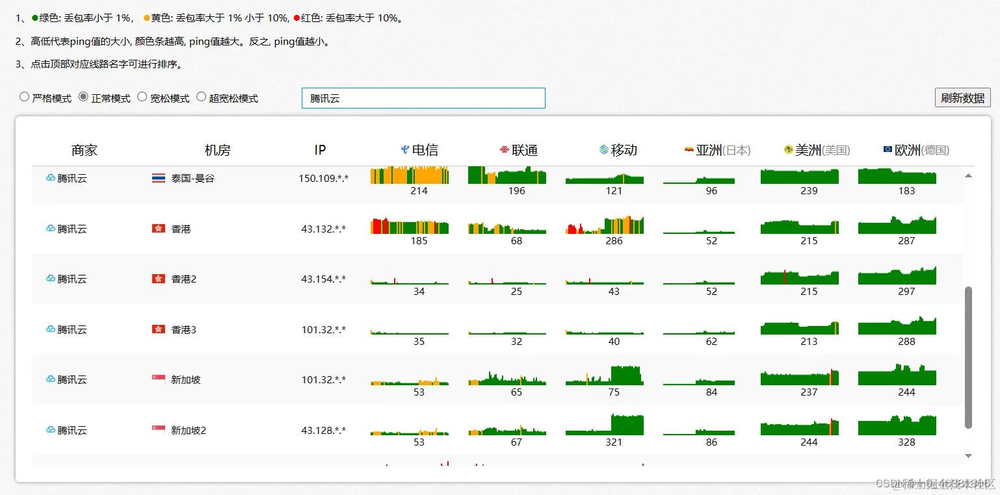Click the 商家 column header
This screenshot has height=495, width=1000.
click(85, 150)
